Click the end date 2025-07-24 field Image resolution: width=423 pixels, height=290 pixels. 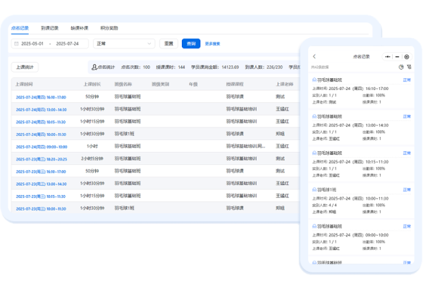tap(68, 44)
